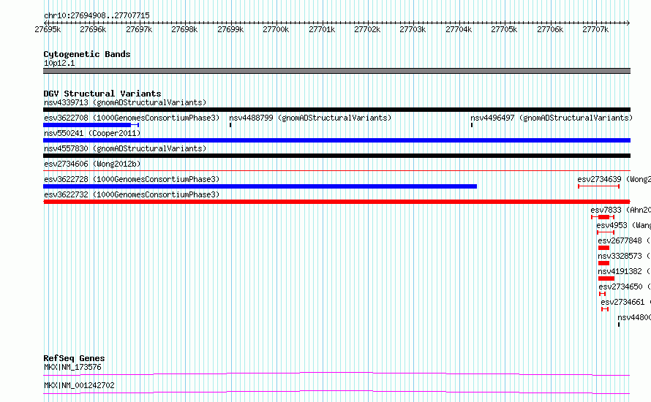Click the 27698k ruler tick label
The height and width of the screenshot is (402, 651).
184,29
